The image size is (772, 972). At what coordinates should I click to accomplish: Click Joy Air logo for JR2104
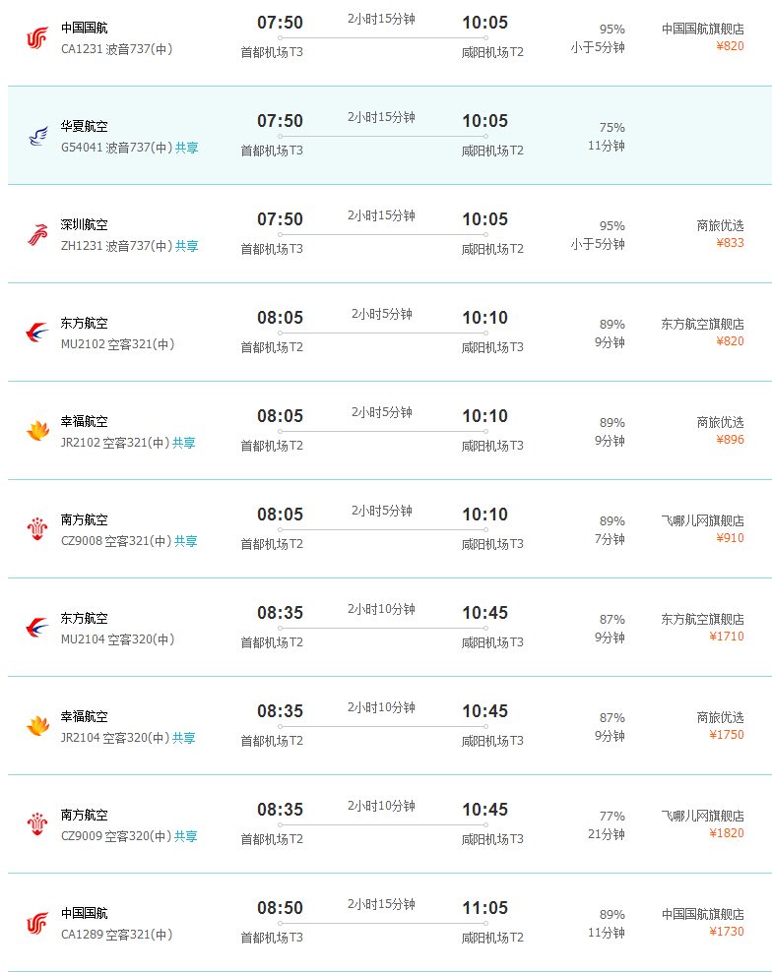click(36, 726)
